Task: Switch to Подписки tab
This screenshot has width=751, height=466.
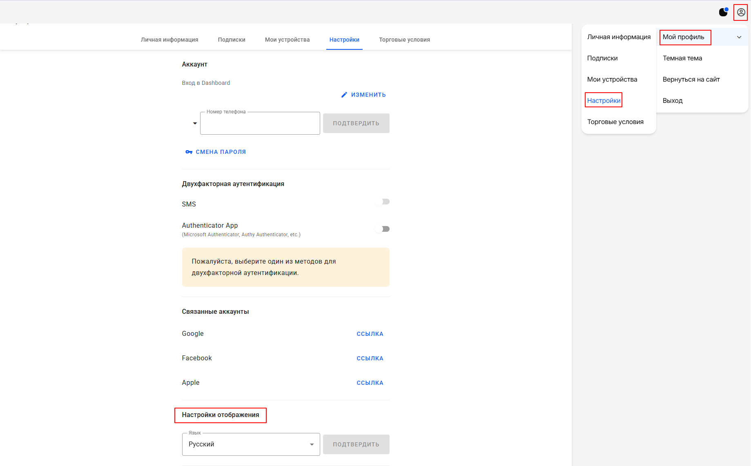Action: click(x=232, y=40)
